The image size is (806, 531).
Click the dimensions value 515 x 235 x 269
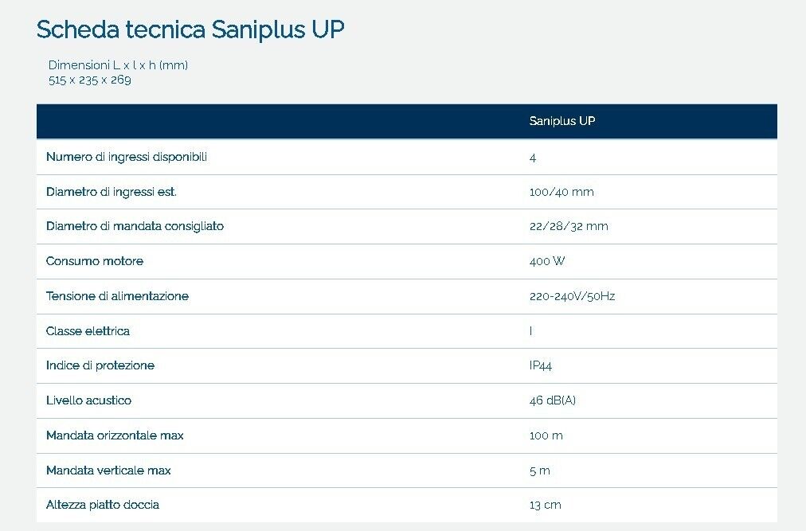coord(90,80)
